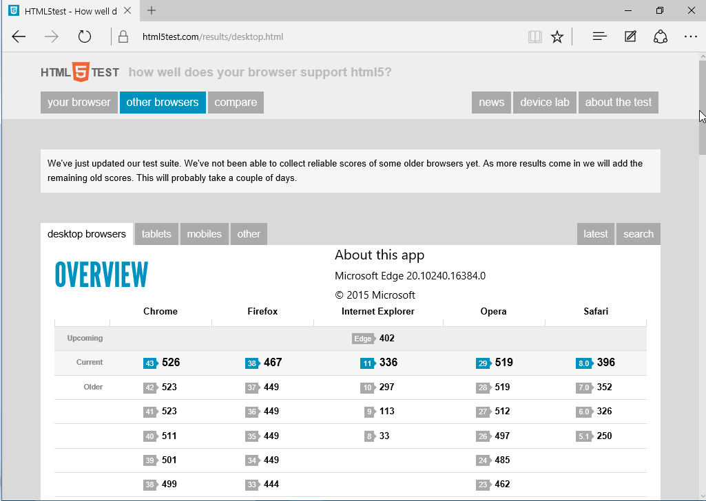The image size is (706, 501).
Task: Switch to 'desktop browsers' tab
Action: pos(87,234)
